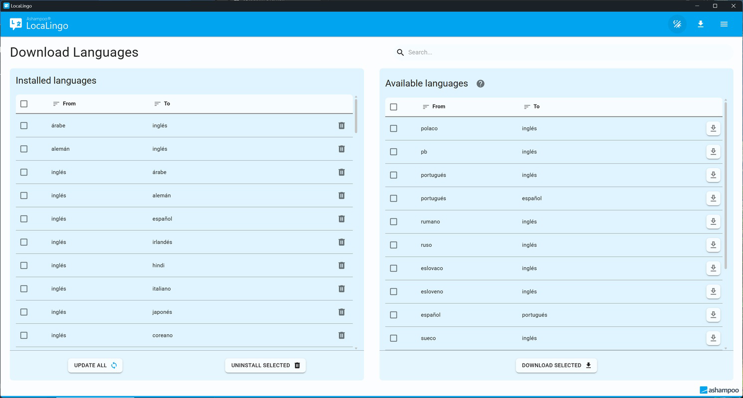Click the Ashampoo logo link at the bottom

(x=719, y=390)
